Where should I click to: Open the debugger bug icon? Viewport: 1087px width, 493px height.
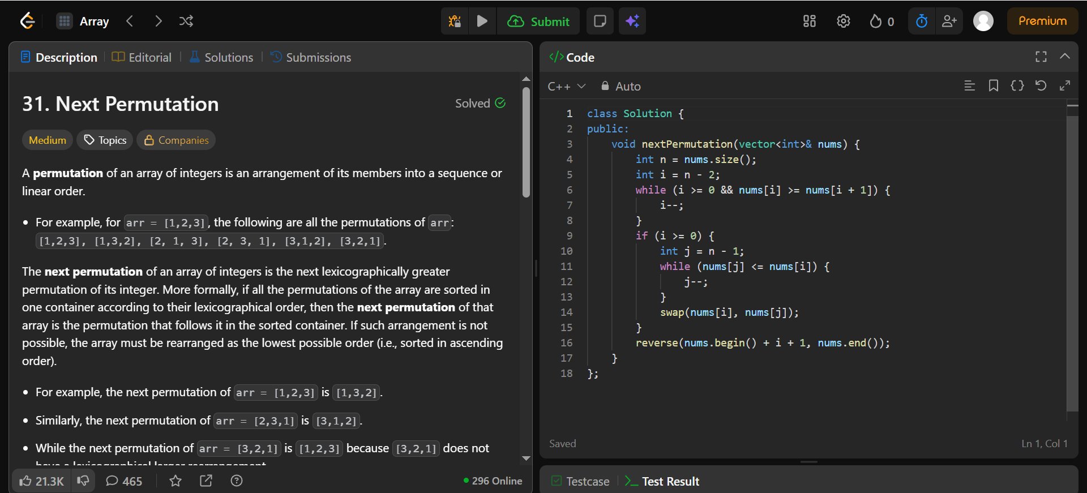[455, 22]
